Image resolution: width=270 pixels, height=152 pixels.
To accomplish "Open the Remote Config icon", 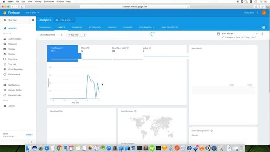I will pyautogui.click(x=5, y=90).
